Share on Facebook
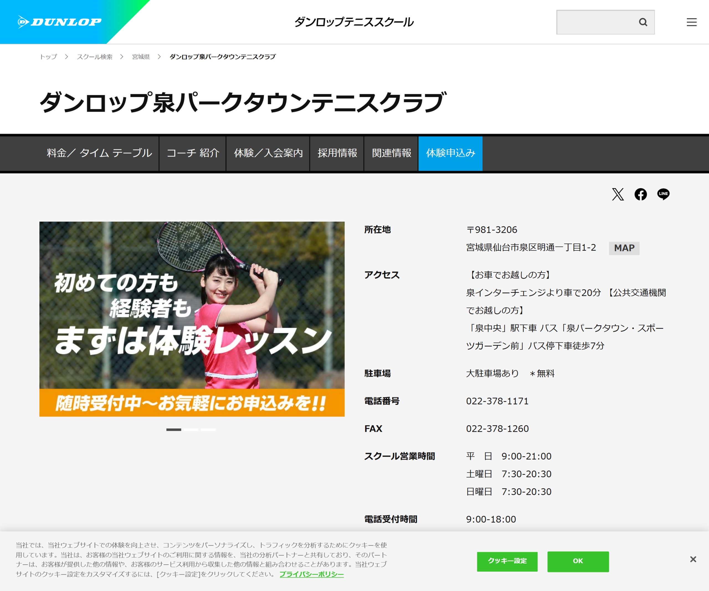Viewport: 709px width, 591px height. click(x=641, y=194)
